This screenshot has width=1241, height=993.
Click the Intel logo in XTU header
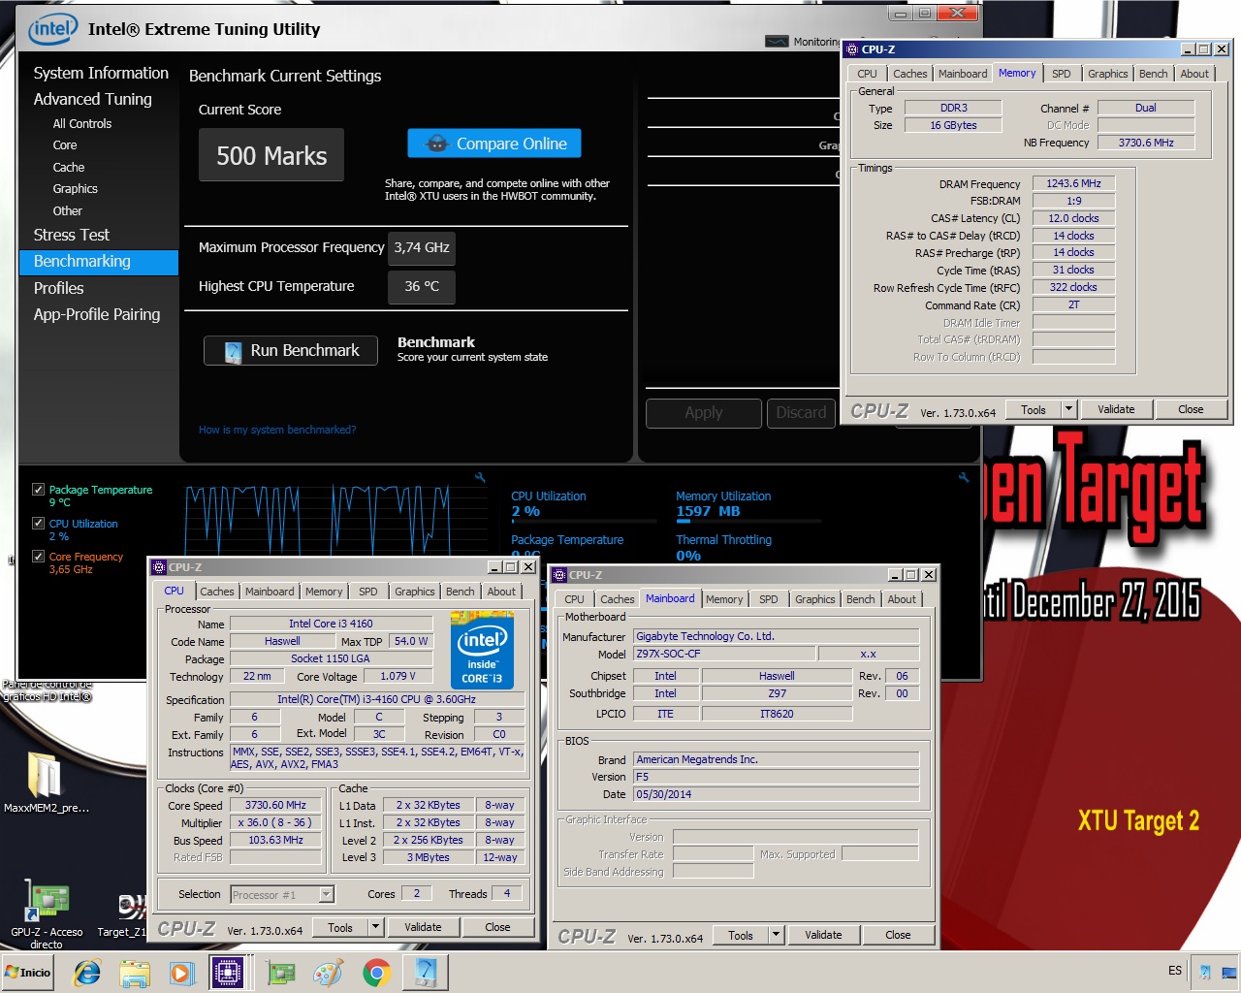[x=53, y=29]
